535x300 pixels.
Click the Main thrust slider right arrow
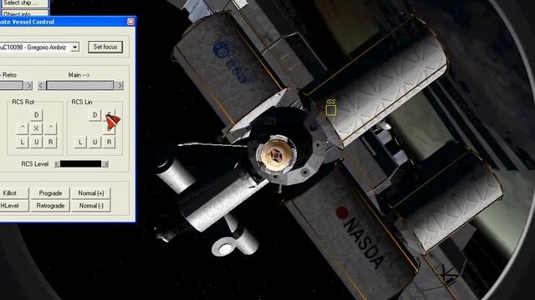(120, 85)
